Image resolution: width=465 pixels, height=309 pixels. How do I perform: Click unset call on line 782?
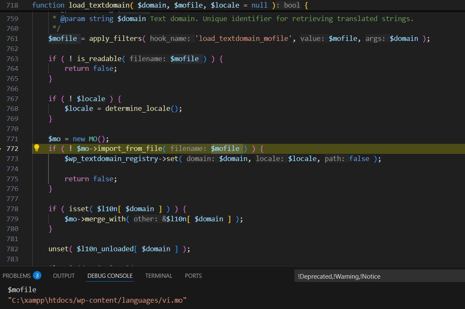58,249
